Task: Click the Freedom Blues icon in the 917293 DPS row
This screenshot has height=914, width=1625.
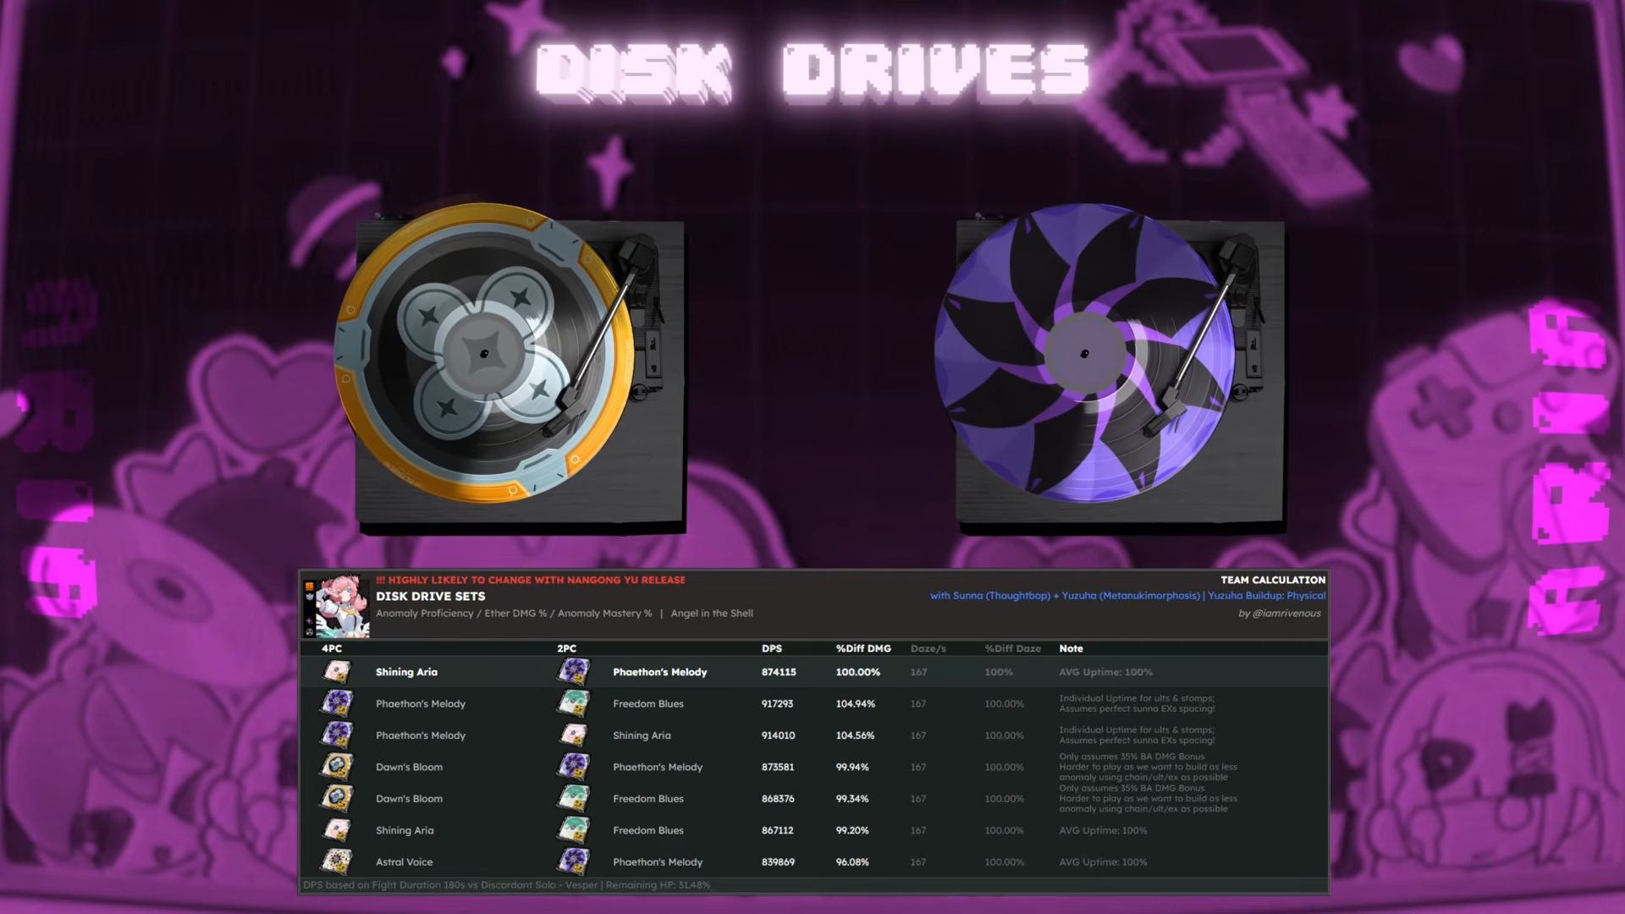Action: pos(573,703)
